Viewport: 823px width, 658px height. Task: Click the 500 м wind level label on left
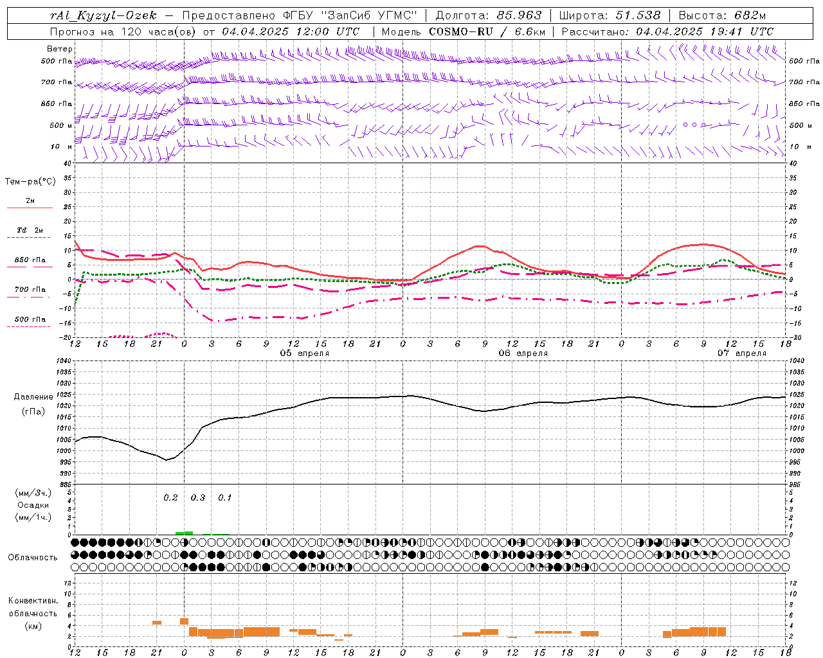(x=61, y=125)
